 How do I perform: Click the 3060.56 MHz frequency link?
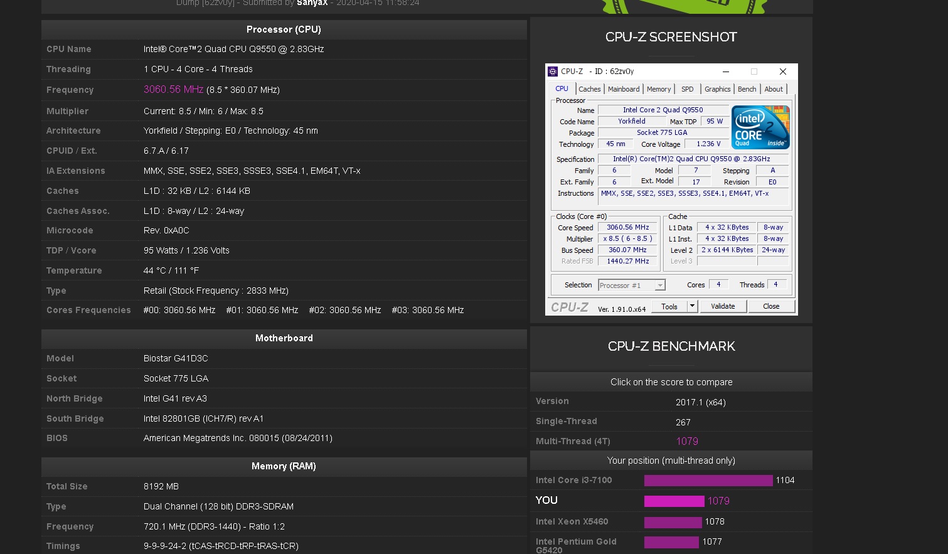pos(173,90)
